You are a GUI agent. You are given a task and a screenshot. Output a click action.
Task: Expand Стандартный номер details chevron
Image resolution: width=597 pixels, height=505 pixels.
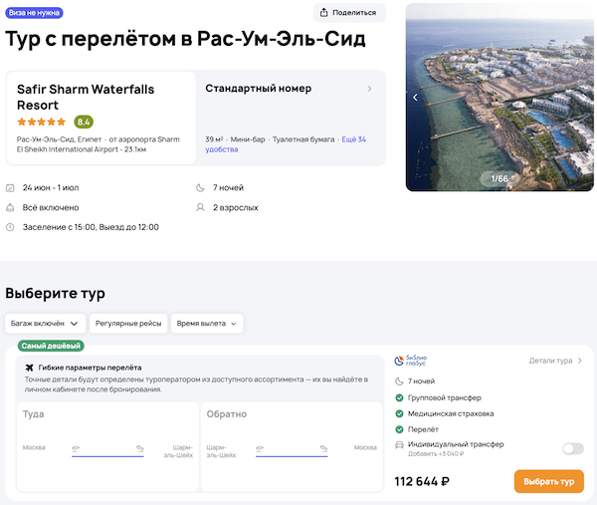pyautogui.click(x=370, y=89)
